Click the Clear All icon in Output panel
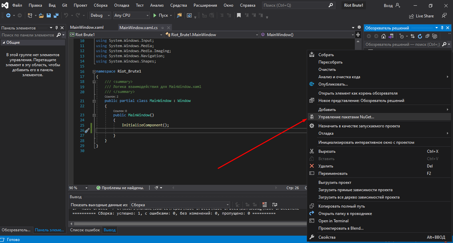Viewport: 453px width, 243px height. click(x=264, y=205)
